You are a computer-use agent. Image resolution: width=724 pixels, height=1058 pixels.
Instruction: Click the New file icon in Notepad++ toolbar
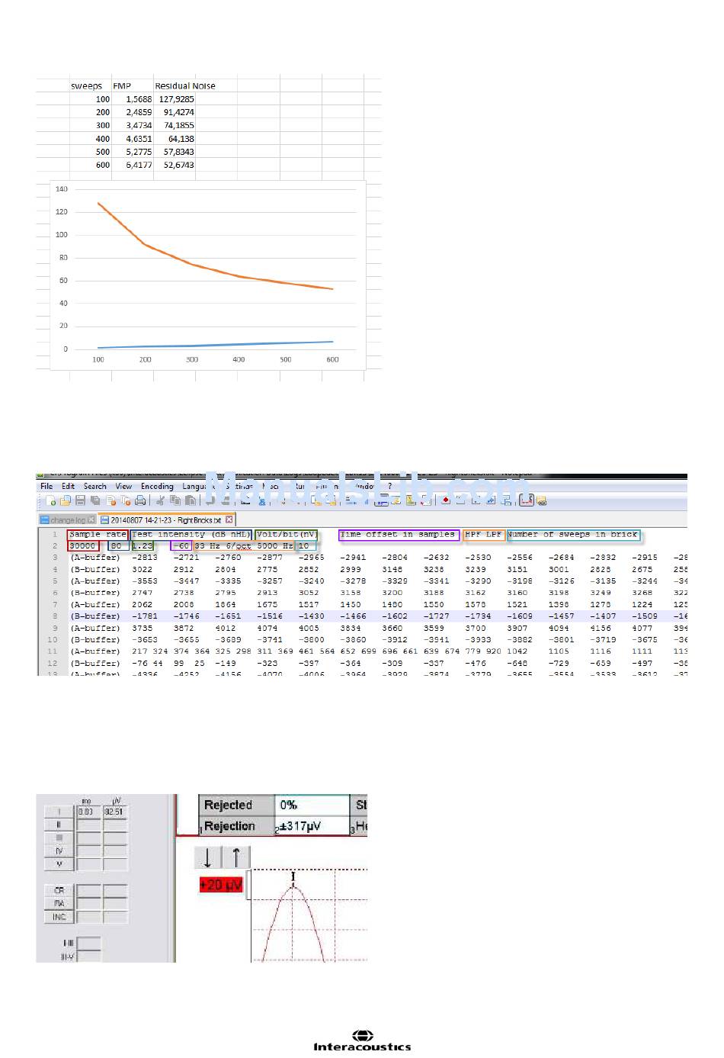51,501
